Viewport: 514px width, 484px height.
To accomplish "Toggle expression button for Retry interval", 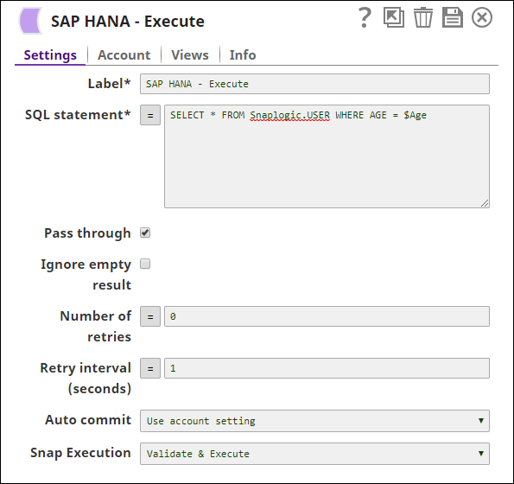I will 150,368.
